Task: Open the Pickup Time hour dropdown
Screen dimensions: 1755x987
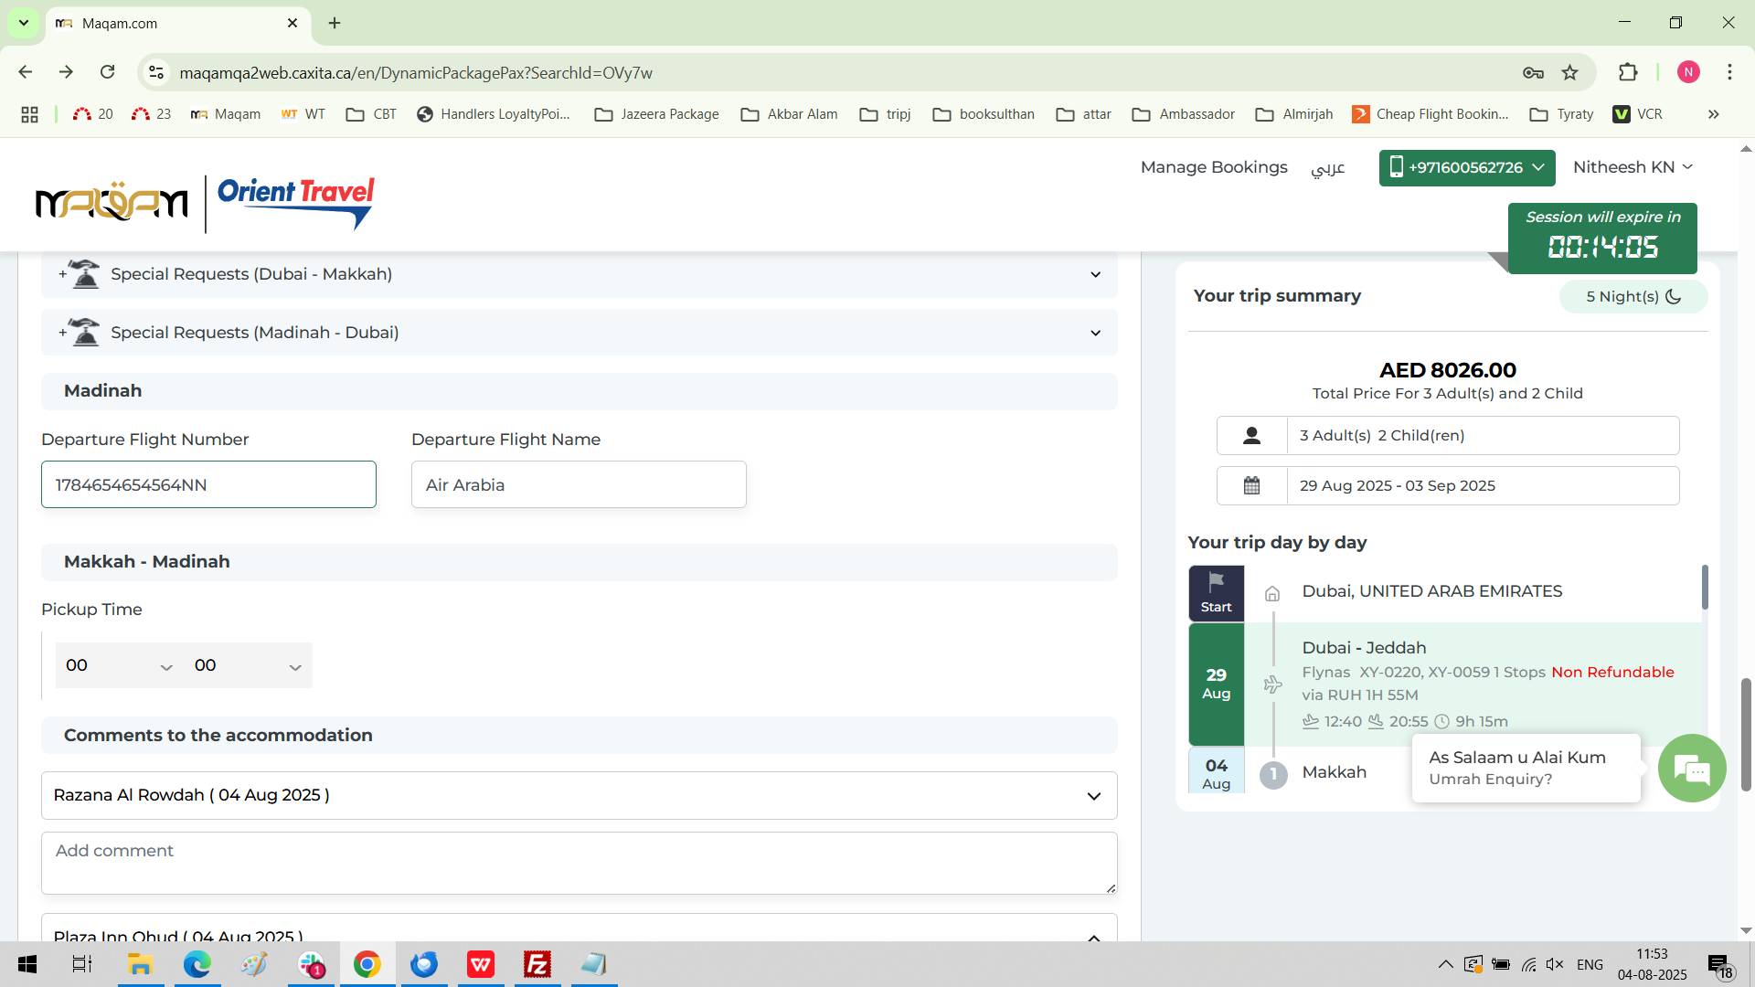Action: tap(119, 665)
